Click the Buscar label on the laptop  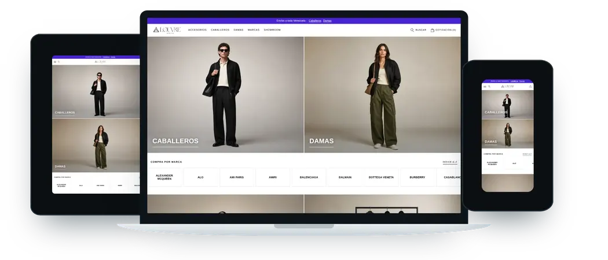[x=421, y=30]
